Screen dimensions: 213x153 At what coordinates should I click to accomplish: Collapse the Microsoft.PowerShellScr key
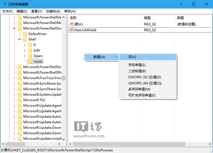coord(14,28)
